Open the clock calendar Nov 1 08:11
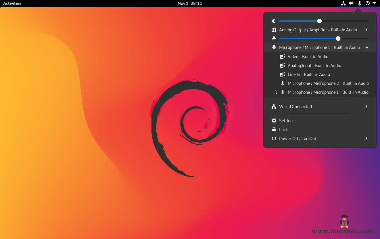Screen dimensions: 380x239 [190, 3]
